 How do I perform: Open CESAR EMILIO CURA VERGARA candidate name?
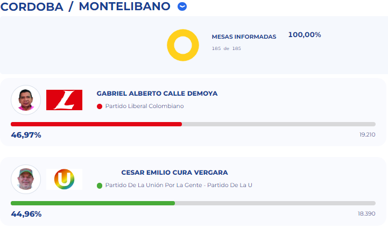(x=174, y=173)
